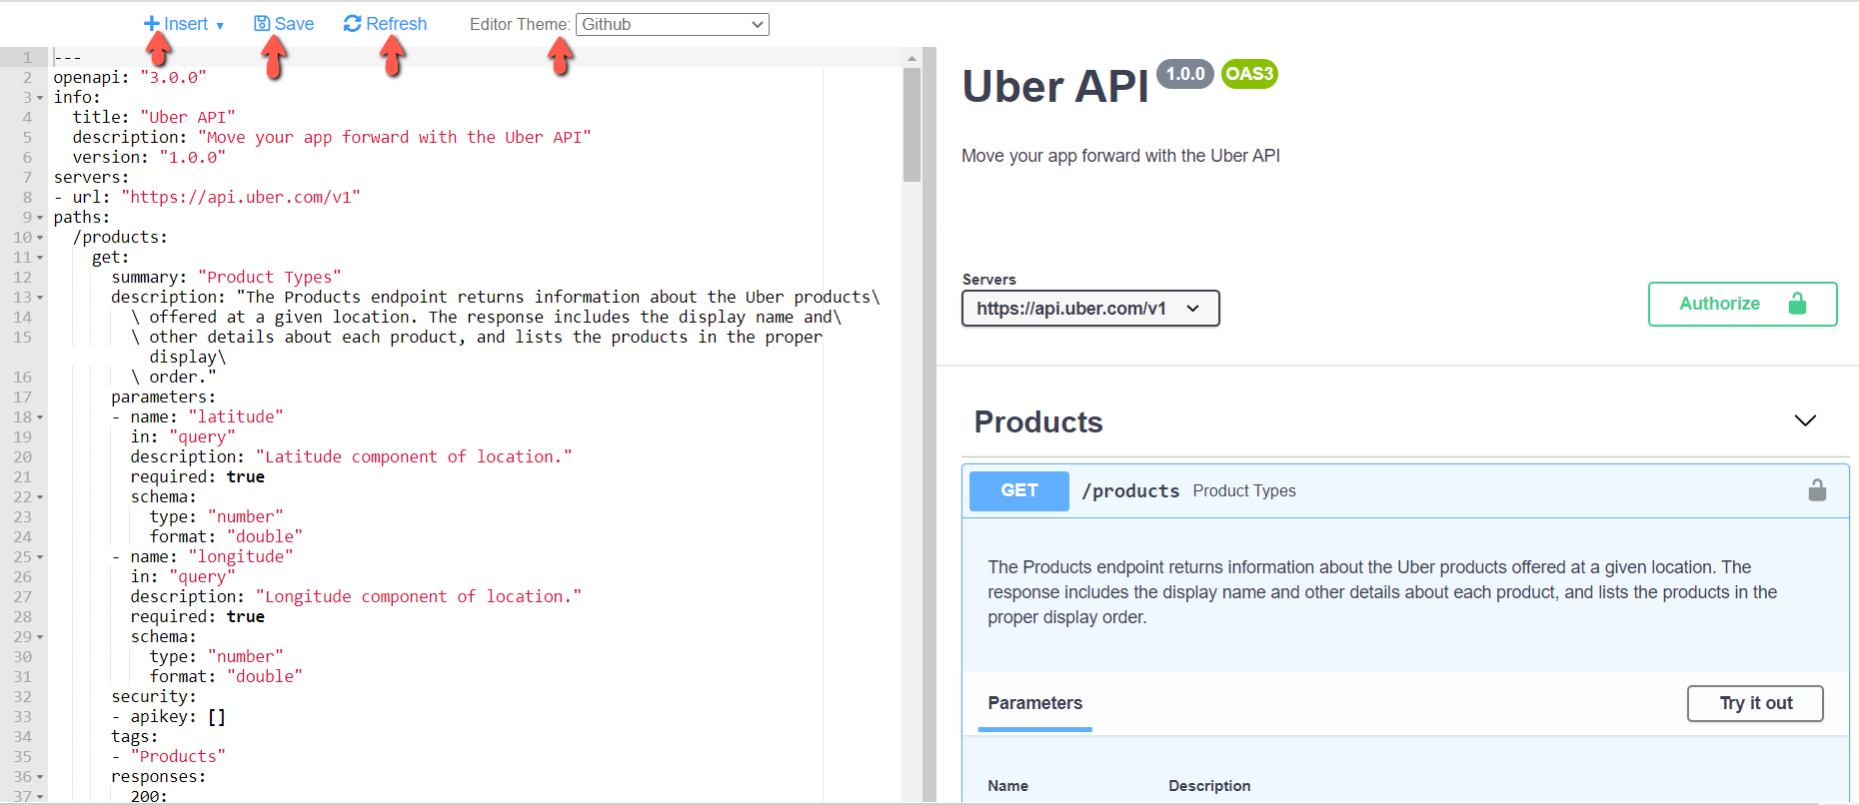Click the "Latitude component of location." description line
Viewport: 1859px width, 805px height.
pyautogui.click(x=351, y=456)
